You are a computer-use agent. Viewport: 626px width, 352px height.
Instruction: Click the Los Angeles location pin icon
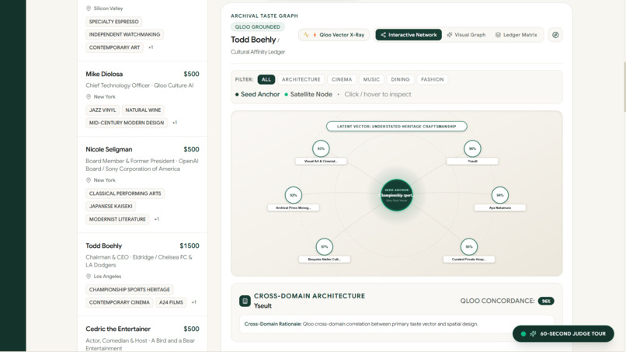tap(89, 277)
